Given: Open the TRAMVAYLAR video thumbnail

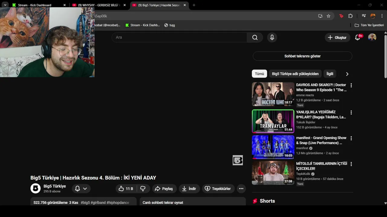Looking at the screenshot, I should point(273,121).
